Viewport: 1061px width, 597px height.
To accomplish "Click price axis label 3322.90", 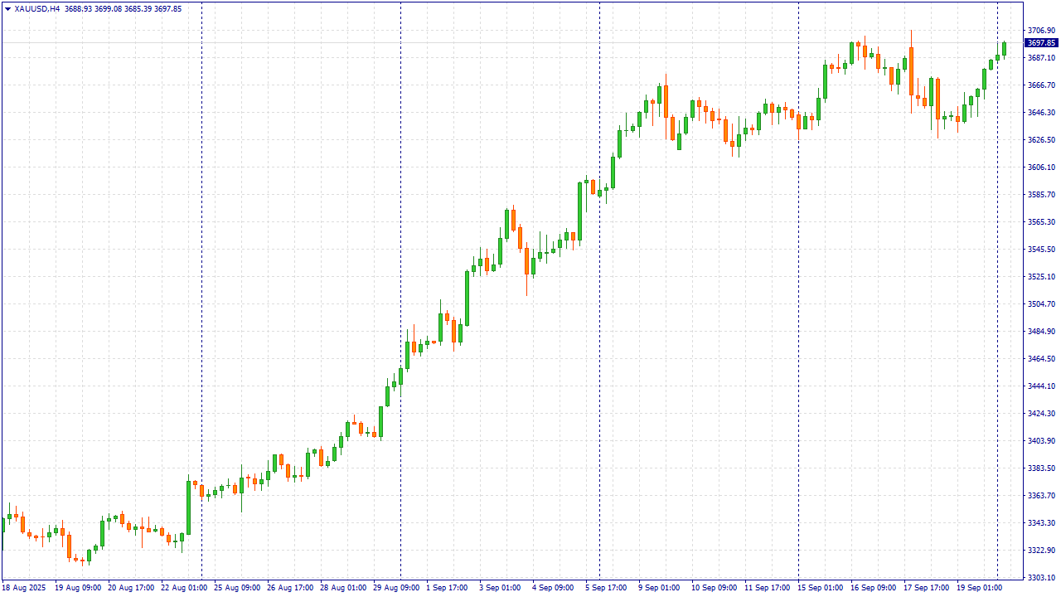I will (x=1041, y=551).
